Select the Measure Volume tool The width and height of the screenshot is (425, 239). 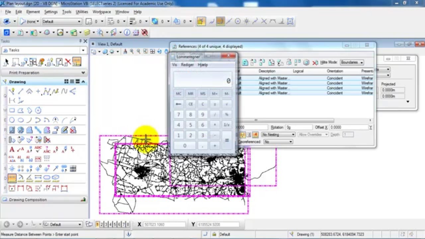(55, 179)
